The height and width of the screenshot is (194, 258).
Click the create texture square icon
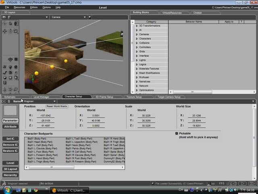click(x=10, y=78)
